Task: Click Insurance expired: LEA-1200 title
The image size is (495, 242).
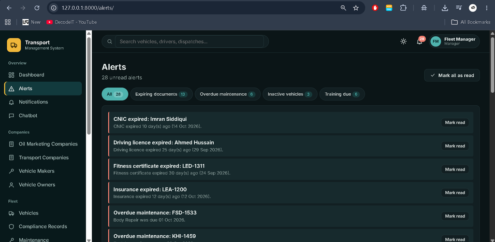Action: coord(150,189)
